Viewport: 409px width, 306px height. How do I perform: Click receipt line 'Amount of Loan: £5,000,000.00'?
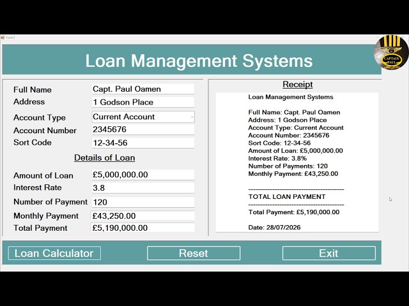point(295,150)
